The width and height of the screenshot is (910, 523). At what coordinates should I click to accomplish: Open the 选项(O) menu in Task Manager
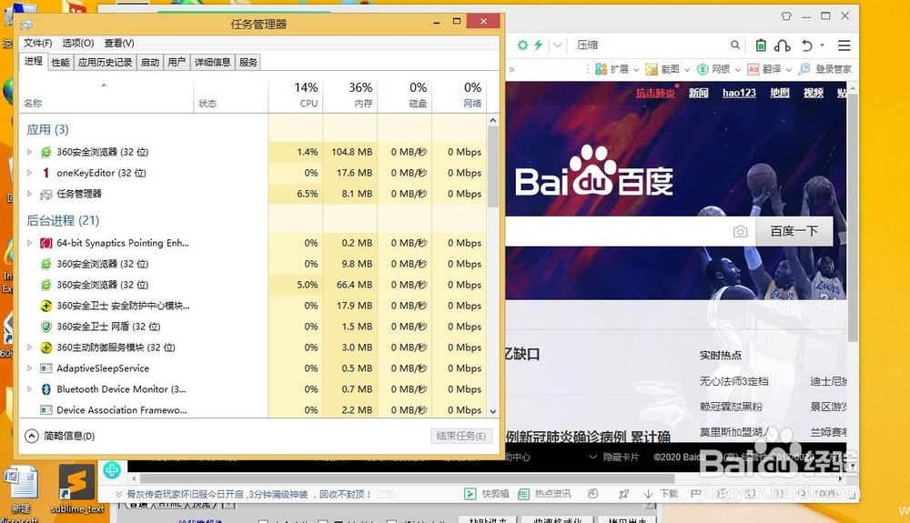[x=77, y=43]
